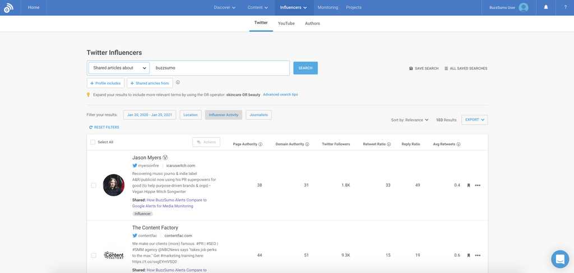Click the help question mark icon

tap(565, 7)
